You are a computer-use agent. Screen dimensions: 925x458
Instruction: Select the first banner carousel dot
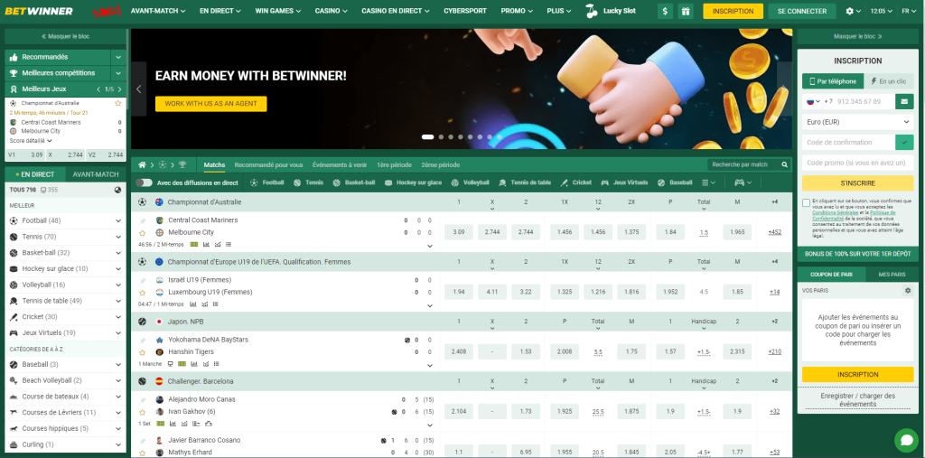coord(427,137)
